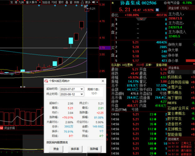Viewport: 195px width, 156px height.
Task: Open 足球概念 sector row
Action: pyautogui.click(x=175, y=129)
